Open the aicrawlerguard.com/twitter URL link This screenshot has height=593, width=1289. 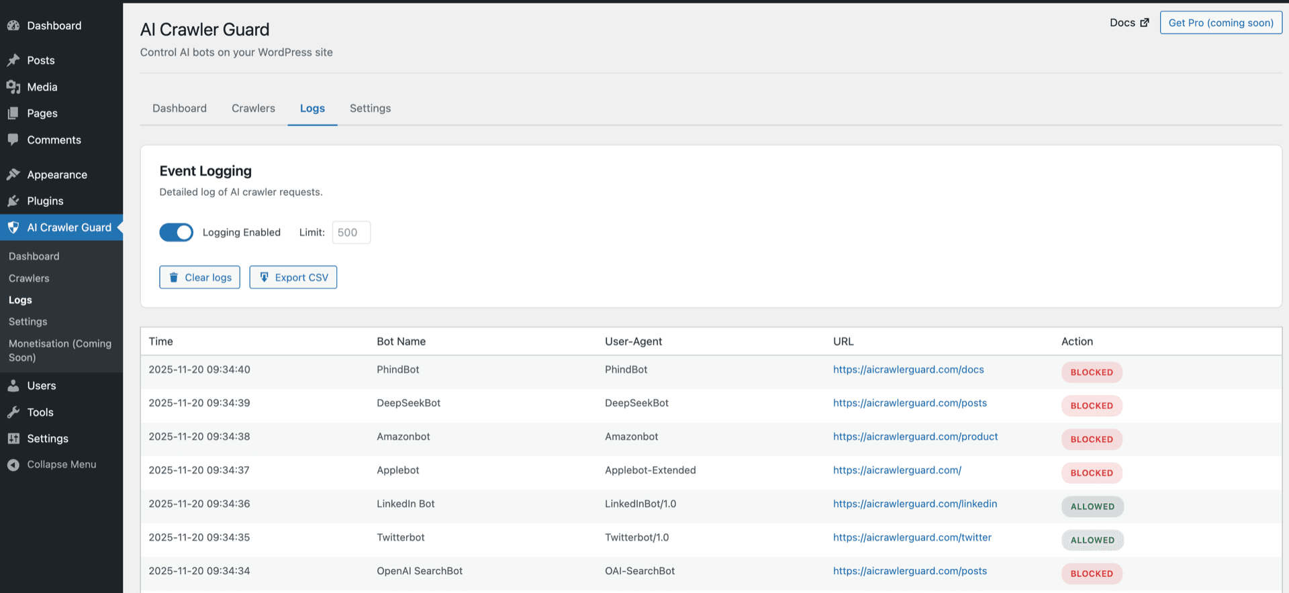point(912,537)
